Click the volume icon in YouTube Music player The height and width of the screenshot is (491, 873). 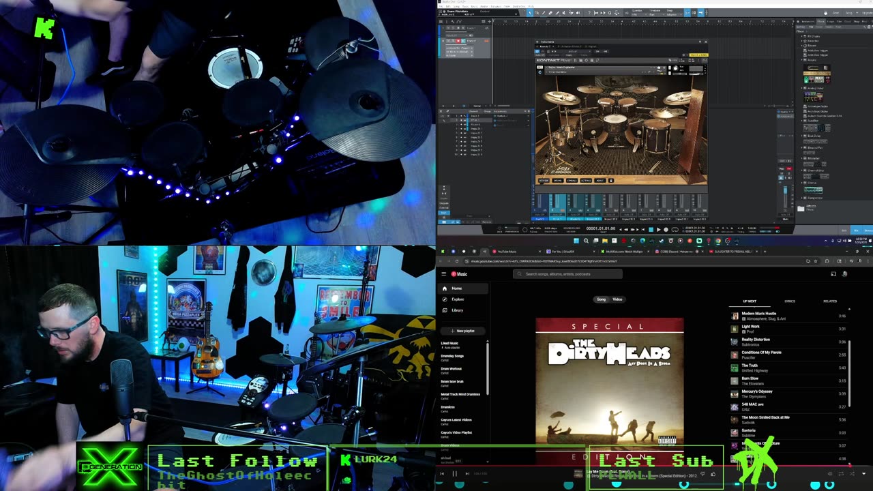click(829, 474)
